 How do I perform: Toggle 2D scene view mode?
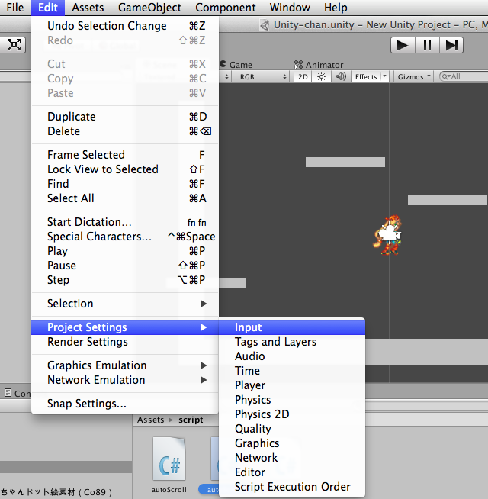point(303,77)
